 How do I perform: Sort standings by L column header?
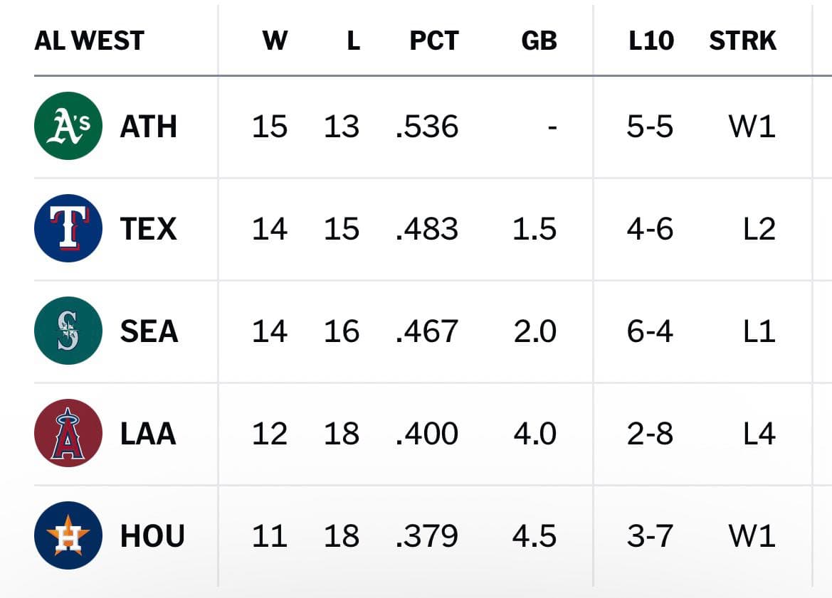click(354, 41)
